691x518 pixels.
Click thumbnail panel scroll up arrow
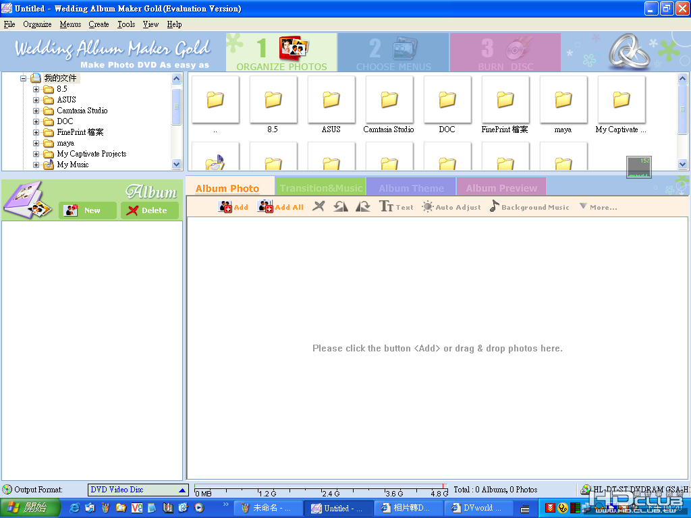[x=682, y=79]
